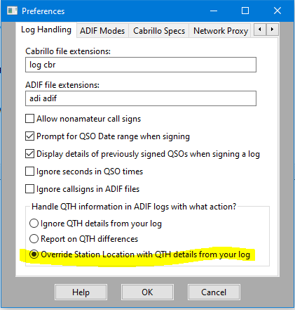Maximize the Preferences window
This screenshot has width=295, height=310.
[x=245, y=11]
